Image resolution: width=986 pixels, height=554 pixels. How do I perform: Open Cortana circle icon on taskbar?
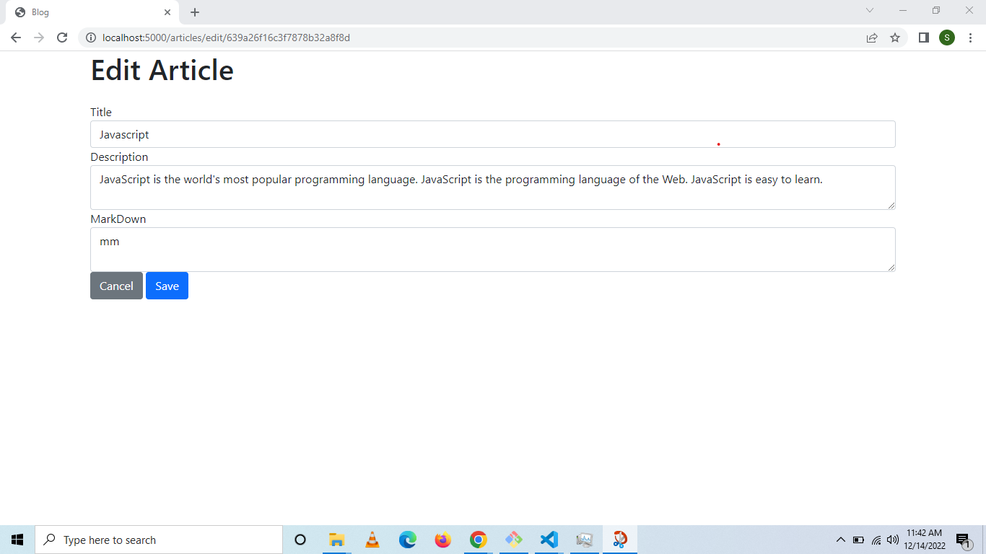point(300,540)
